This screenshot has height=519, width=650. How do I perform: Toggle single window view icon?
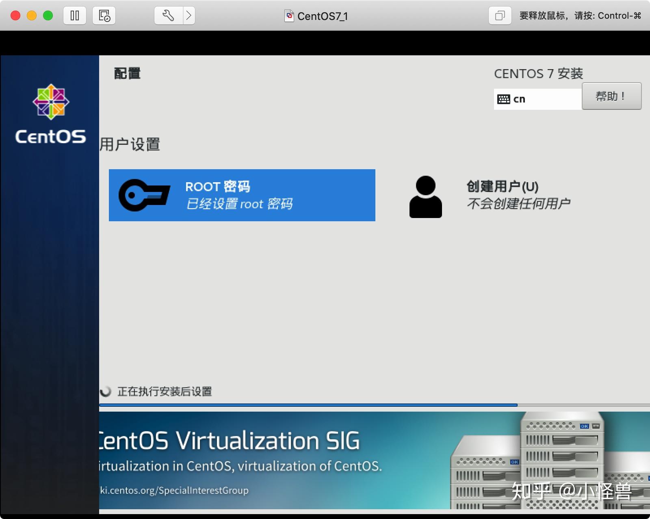pyautogui.click(x=500, y=16)
